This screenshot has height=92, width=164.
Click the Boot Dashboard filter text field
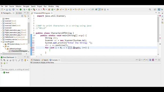coord(15,69)
